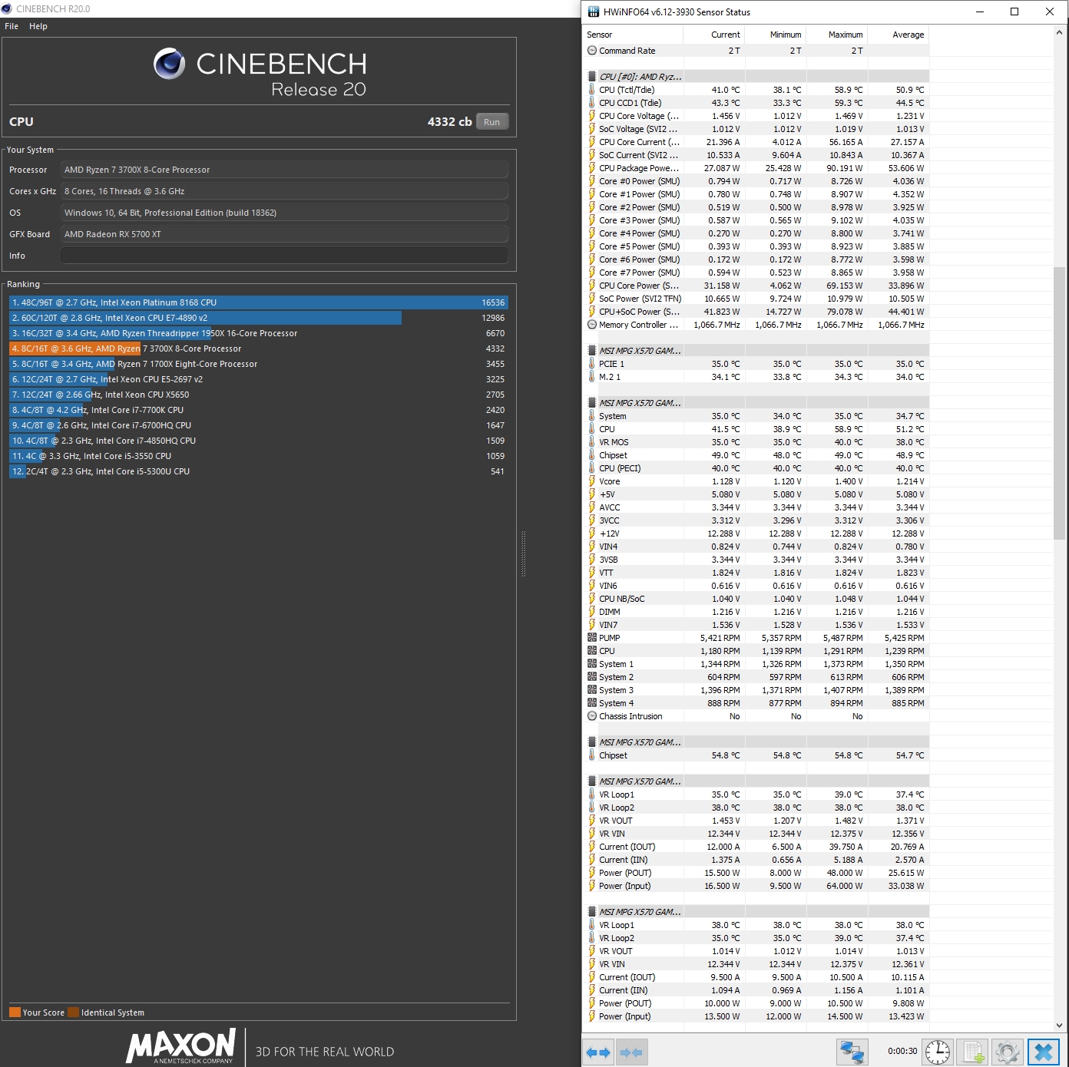
Task: Click the log file with plus icon
Action: [973, 1052]
